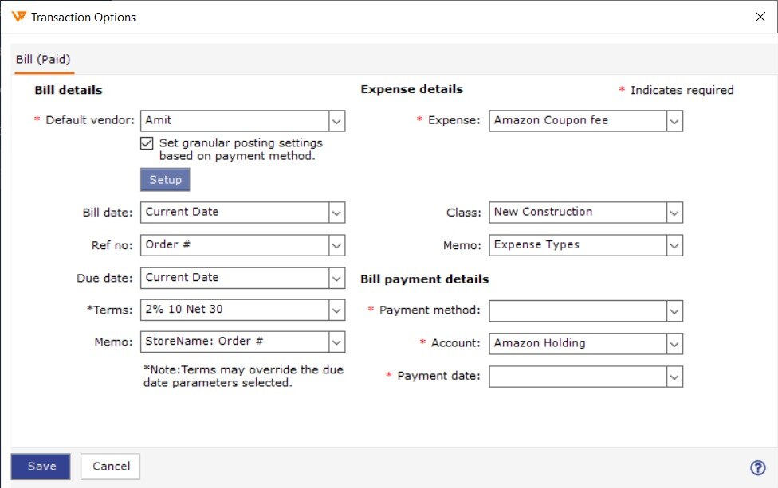This screenshot has height=488, width=778.
Task: Open the empty Payment date dropdown
Action: point(585,377)
